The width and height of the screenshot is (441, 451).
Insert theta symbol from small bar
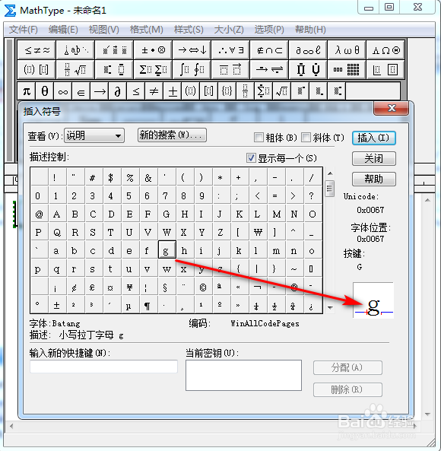[x=45, y=91]
